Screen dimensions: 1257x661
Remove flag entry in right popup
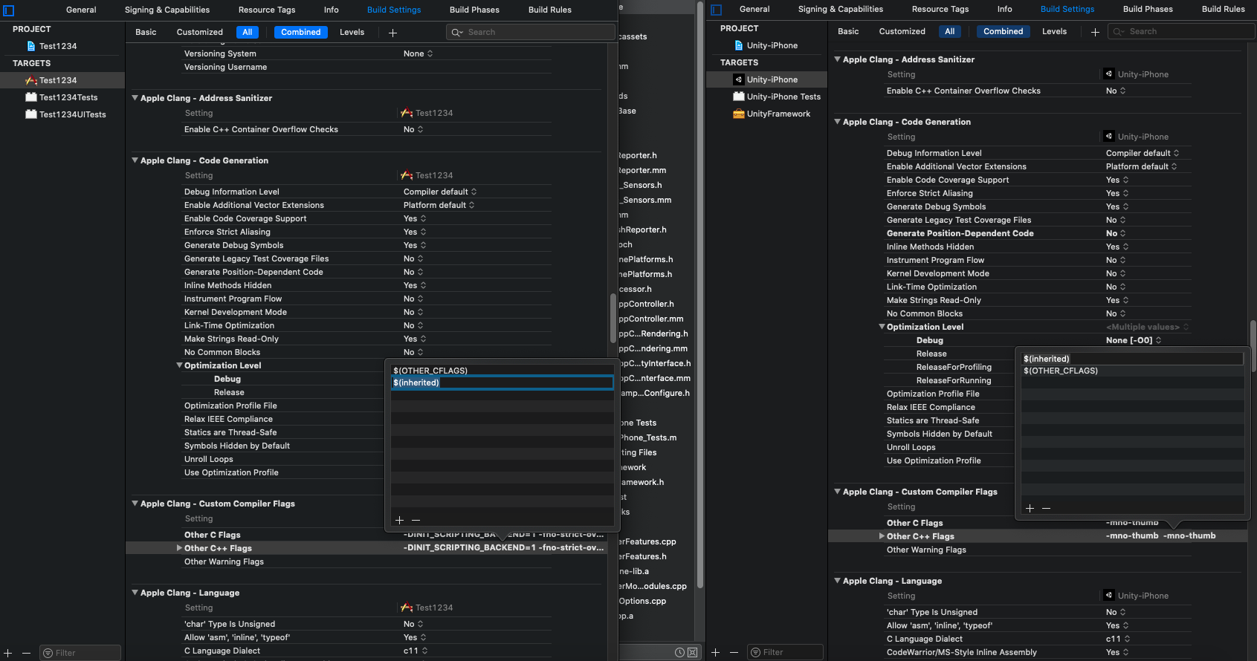click(1046, 508)
